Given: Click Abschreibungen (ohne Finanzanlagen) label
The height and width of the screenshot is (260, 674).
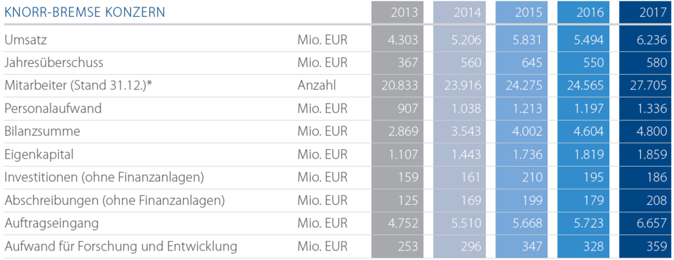Looking at the screenshot, I should 115,200.
